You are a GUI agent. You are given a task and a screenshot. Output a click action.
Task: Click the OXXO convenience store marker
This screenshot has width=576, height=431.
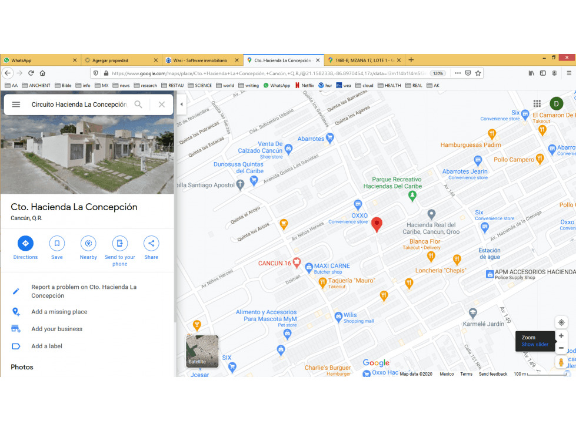click(x=358, y=204)
